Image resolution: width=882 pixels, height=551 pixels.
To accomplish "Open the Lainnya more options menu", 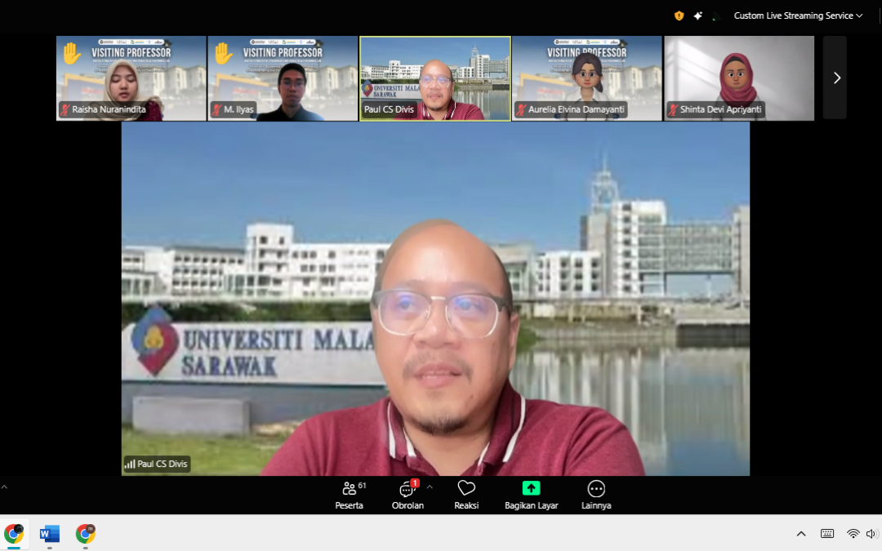I will (596, 495).
